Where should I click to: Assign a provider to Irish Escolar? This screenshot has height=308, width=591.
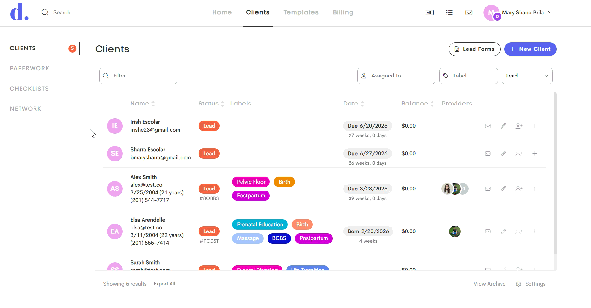click(x=519, y=126)
